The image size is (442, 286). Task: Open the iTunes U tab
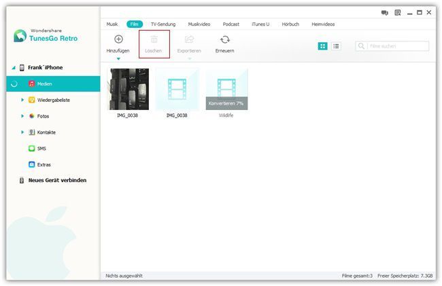coord(260,24)
